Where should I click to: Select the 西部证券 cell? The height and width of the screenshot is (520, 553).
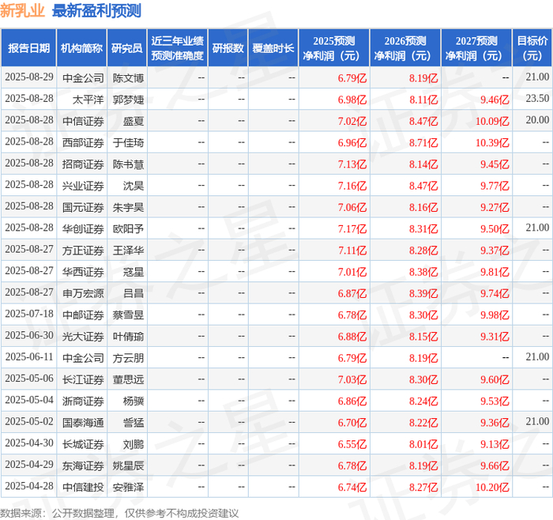pyautogui.click(x=83, y=142)
